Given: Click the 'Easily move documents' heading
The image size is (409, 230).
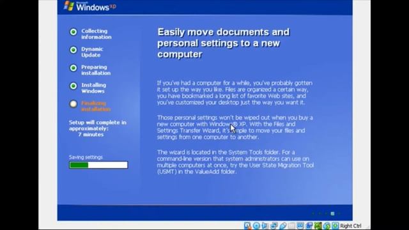Looking at the screenshot, I should [x=224, y=43].
